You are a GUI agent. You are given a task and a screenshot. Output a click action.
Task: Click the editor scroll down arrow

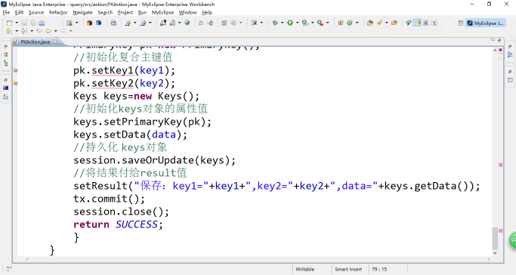(x=495, y=253)
